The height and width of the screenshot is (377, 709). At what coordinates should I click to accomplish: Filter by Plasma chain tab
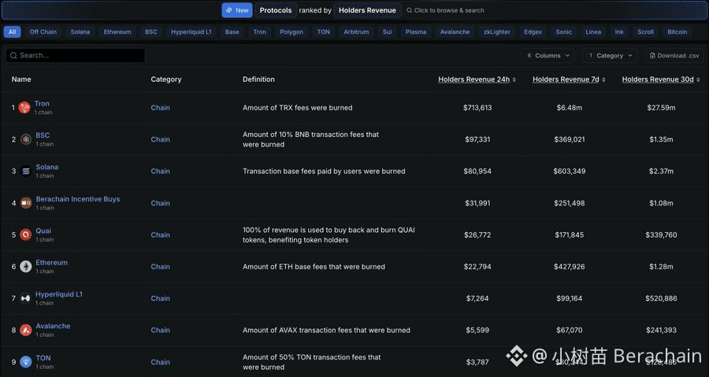pyautogui.click(x=415, y=31)
